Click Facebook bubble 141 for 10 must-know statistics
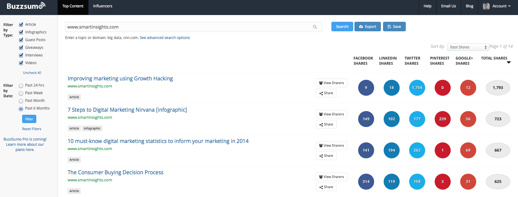 (366, 150)
